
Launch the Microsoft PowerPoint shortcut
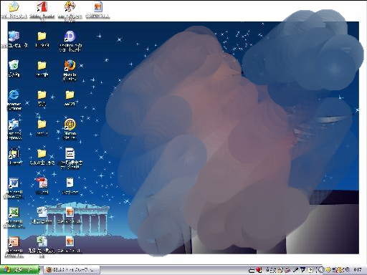coord(14,242)
